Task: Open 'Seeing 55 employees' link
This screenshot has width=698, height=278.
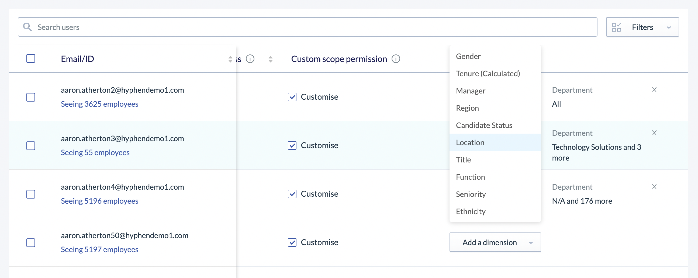Action: [x=95, y=152]
